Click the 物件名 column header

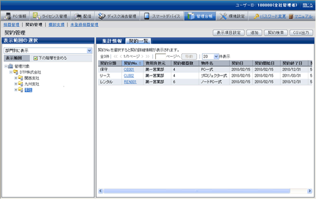pyautogui.click(x=214, y=63)
